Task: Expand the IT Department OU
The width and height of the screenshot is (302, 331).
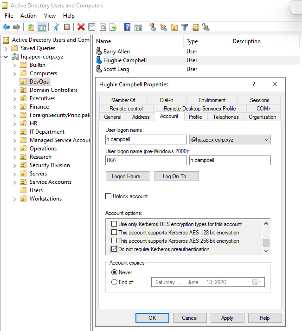Action: tap(14, 132)
